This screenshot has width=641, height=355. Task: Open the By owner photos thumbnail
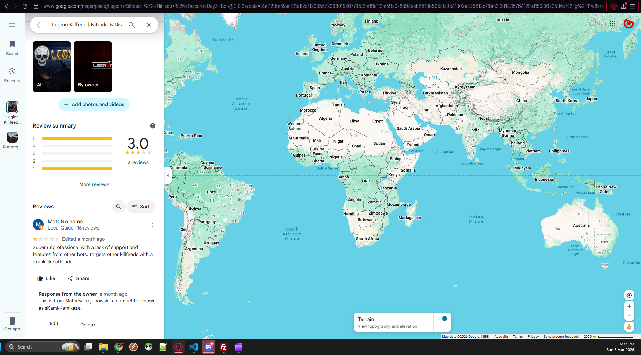(x=93, y=66)
